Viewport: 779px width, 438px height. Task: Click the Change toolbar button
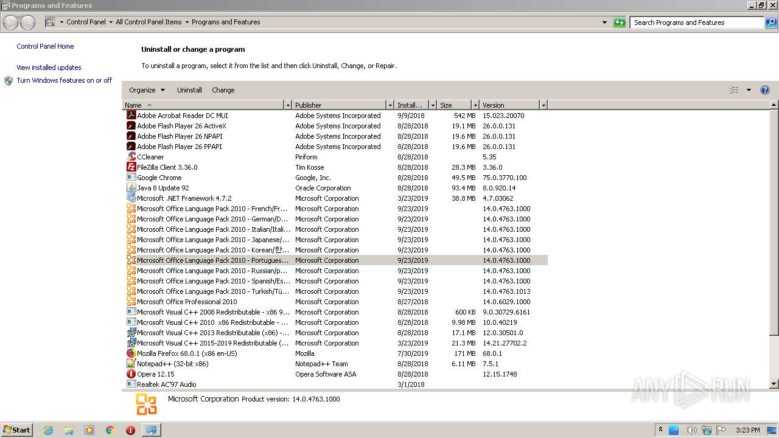(223, 90)
